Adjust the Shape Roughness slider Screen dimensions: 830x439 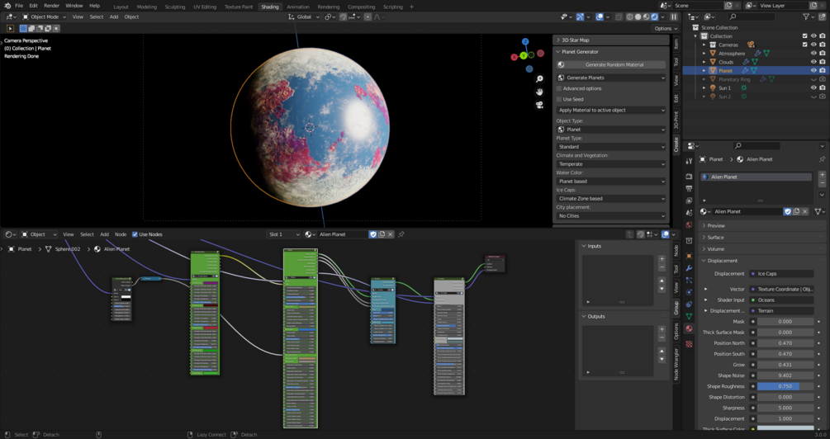(x=785, y=386)
